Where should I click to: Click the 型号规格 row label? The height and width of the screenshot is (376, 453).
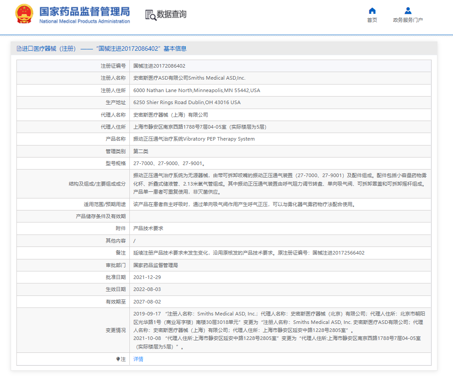pos(116,163)
